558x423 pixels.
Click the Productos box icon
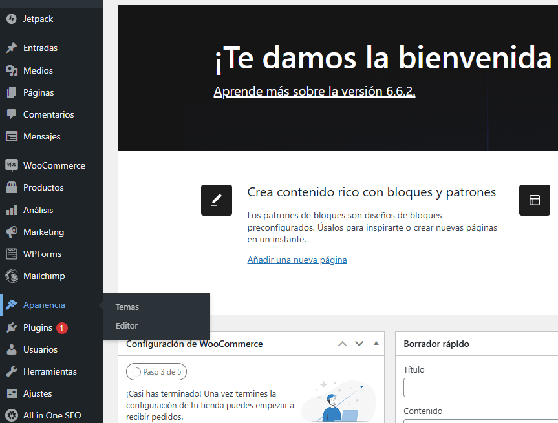(x=12, y=187)
